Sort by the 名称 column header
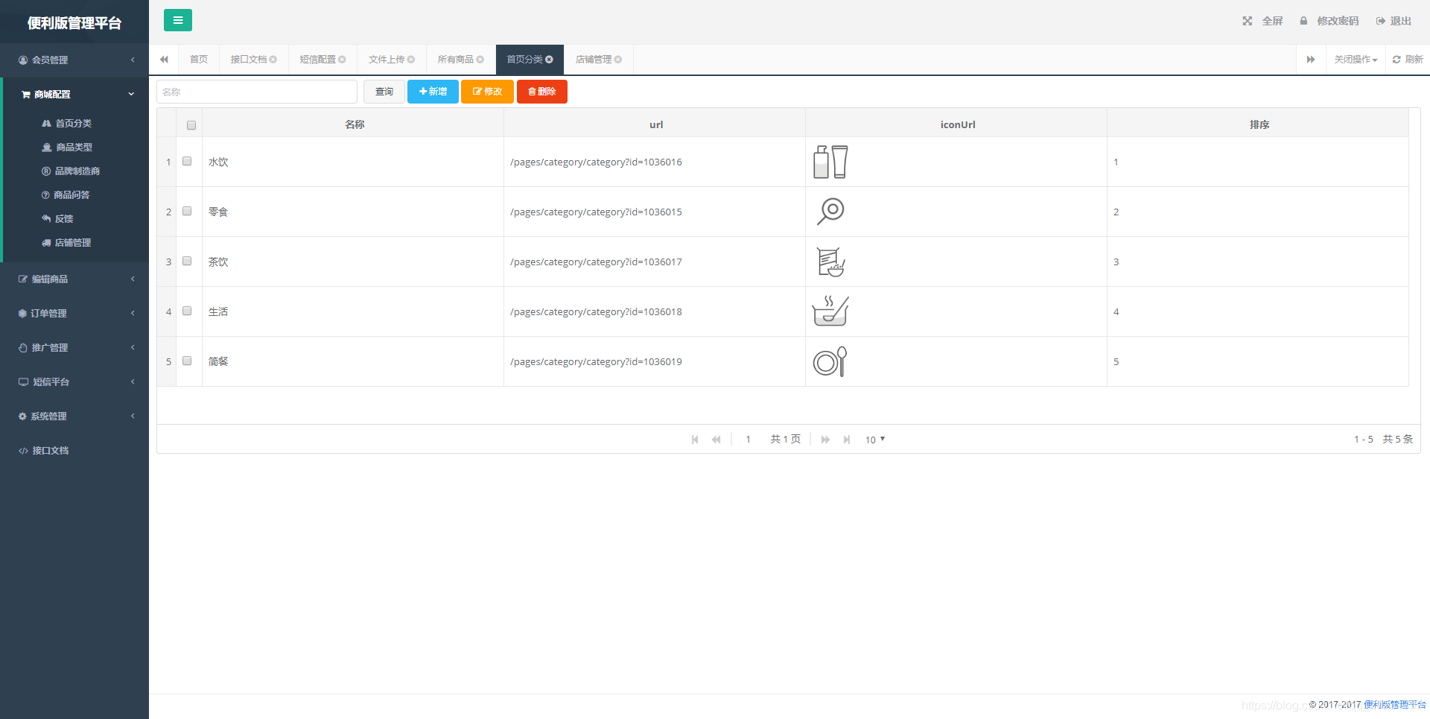This screenshot has width=1430, height=719. [355, 124]
